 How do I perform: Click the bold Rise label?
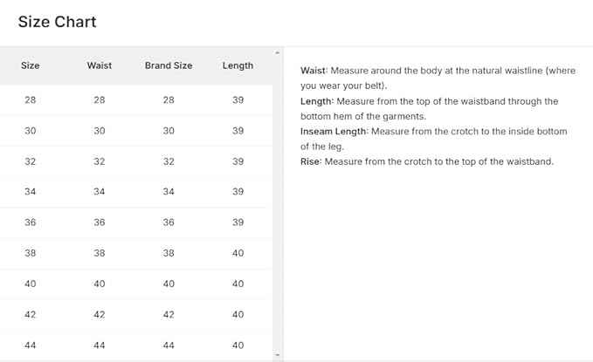point(310,161)
